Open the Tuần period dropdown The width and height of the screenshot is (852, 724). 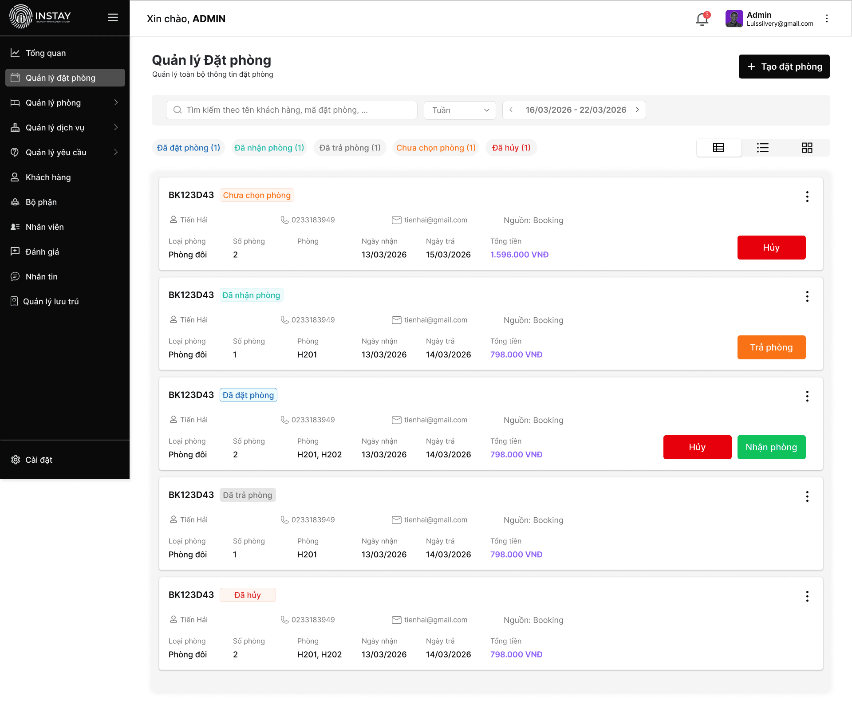[x=460, y=110]
